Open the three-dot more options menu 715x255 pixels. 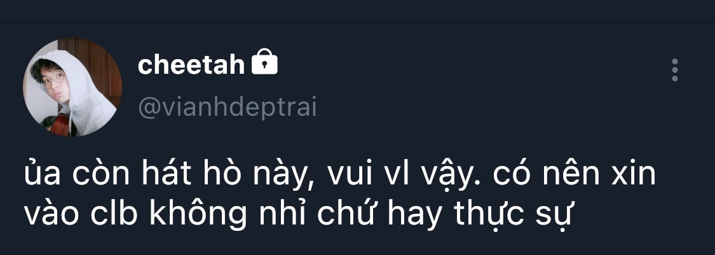pos(675,70)
